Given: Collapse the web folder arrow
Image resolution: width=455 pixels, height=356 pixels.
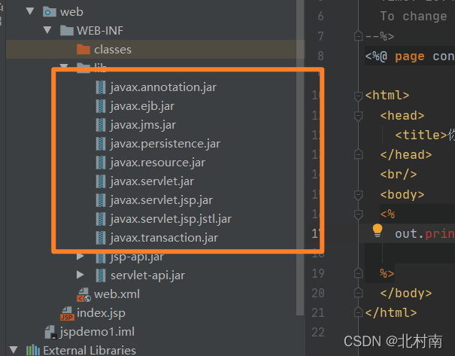Looking at the screenshot, I should tap(30, 11).
